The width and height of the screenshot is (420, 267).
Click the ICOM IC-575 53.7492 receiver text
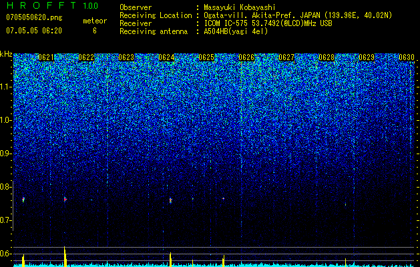tap(268, 23)
